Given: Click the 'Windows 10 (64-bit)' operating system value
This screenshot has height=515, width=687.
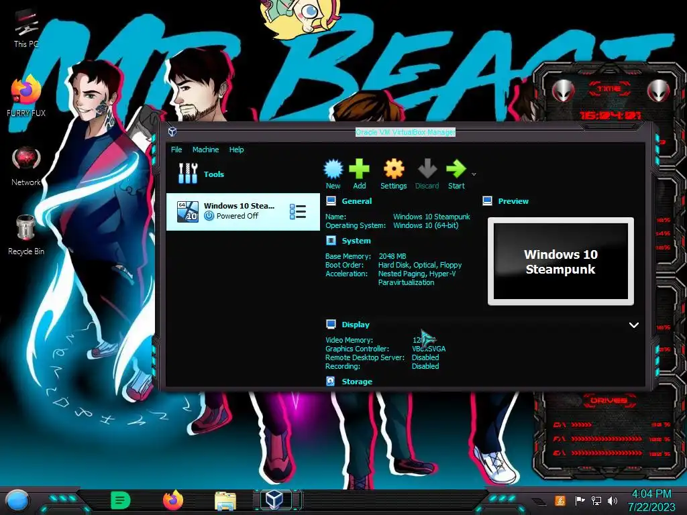Looking at the screenshot, I should 425,225.
